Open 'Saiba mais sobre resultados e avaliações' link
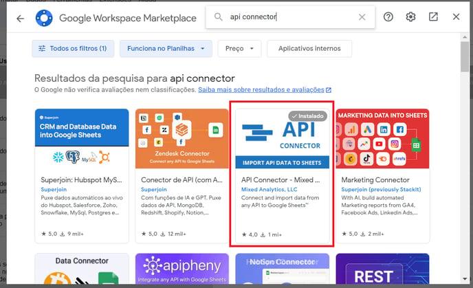 point(265,89)
